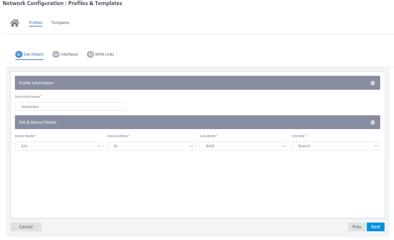
Task: Click step 02 circle for Interfaces
Action: coord(56,54)
